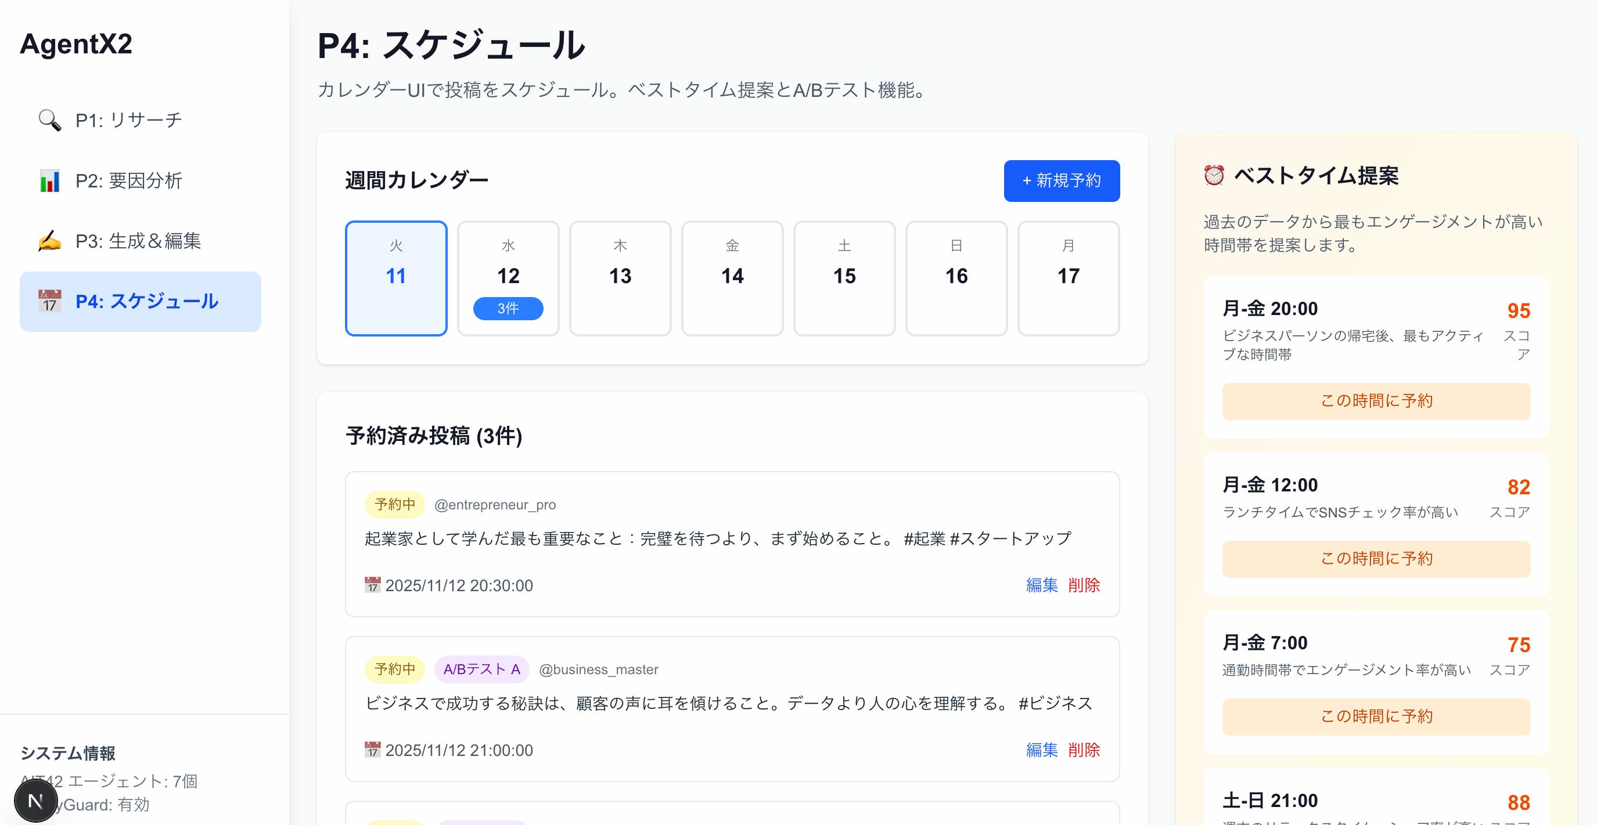Screen dimensions: 1597x825
Task: Click the Next.js N badge icon
Action: point(36,801)
